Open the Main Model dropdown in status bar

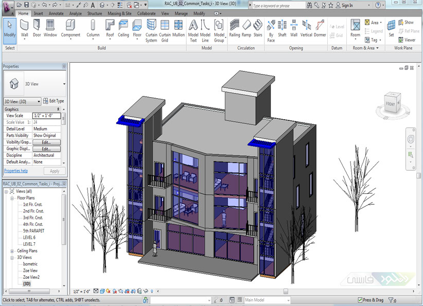click(288, 300)
